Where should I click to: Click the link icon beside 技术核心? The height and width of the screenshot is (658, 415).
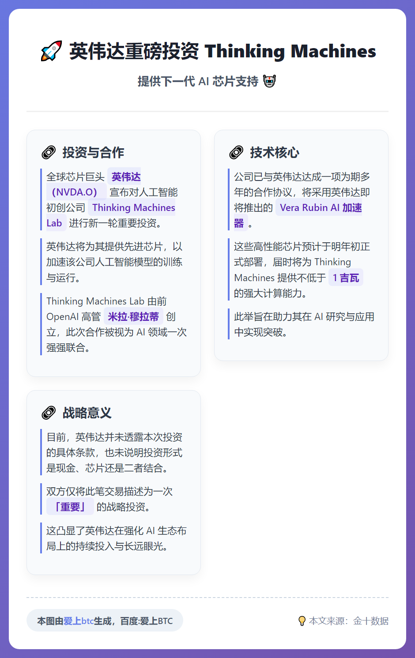236,153
